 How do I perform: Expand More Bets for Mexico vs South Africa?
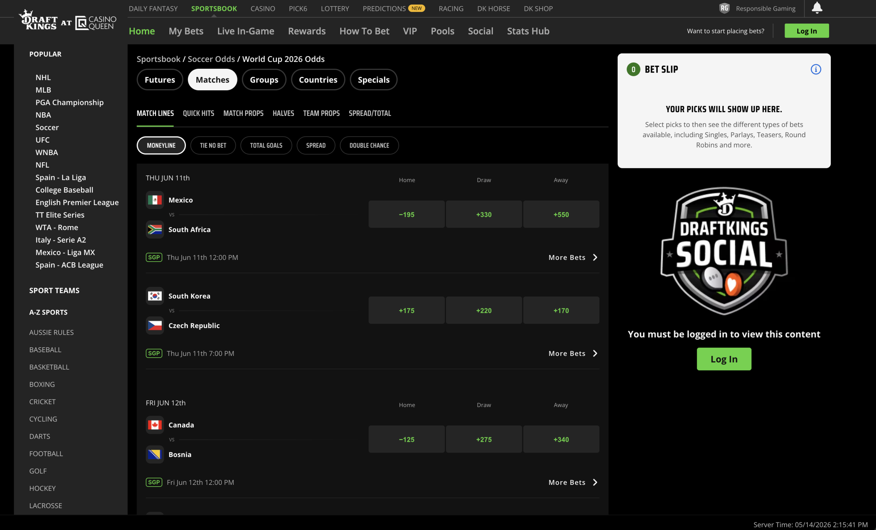[573, 257]
